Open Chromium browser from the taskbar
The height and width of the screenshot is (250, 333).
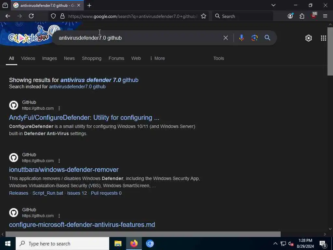coord(150,243)
